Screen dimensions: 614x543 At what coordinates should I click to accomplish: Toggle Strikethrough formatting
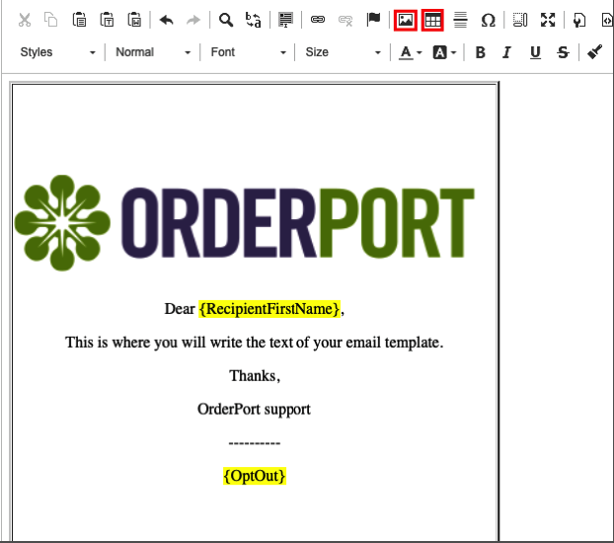563,52
